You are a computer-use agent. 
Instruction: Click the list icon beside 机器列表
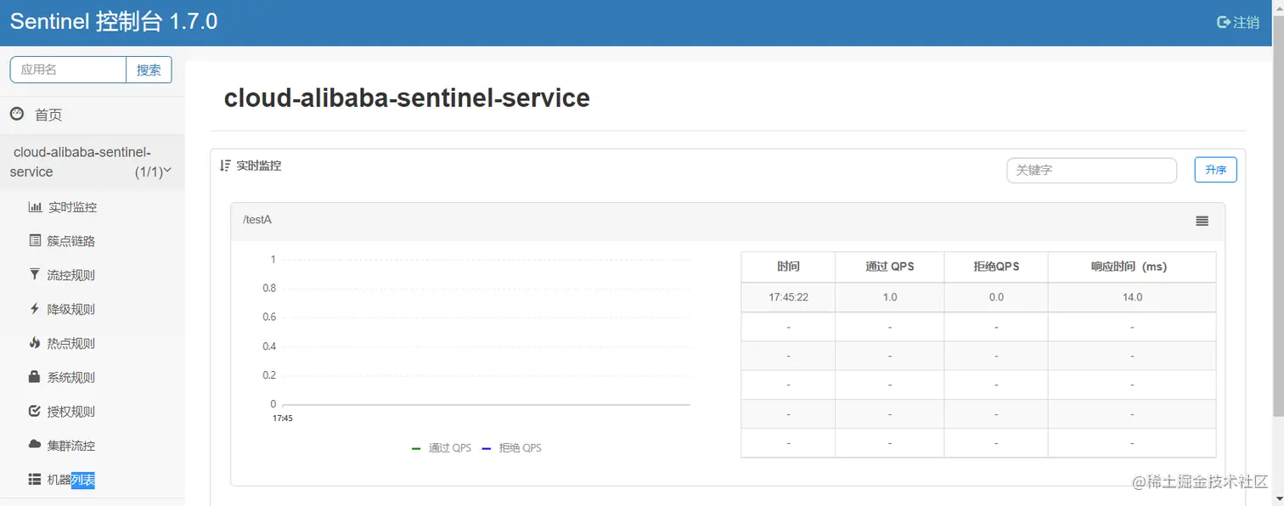(x=35, y=479)
